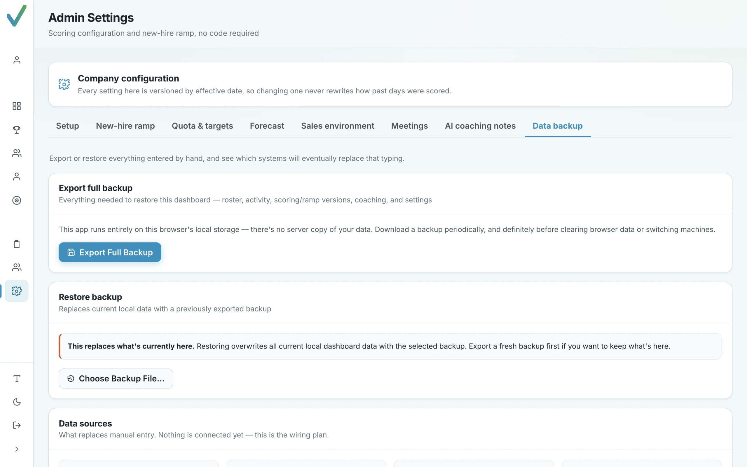Expand the sidebar with the chevron

tap(17, 449)
